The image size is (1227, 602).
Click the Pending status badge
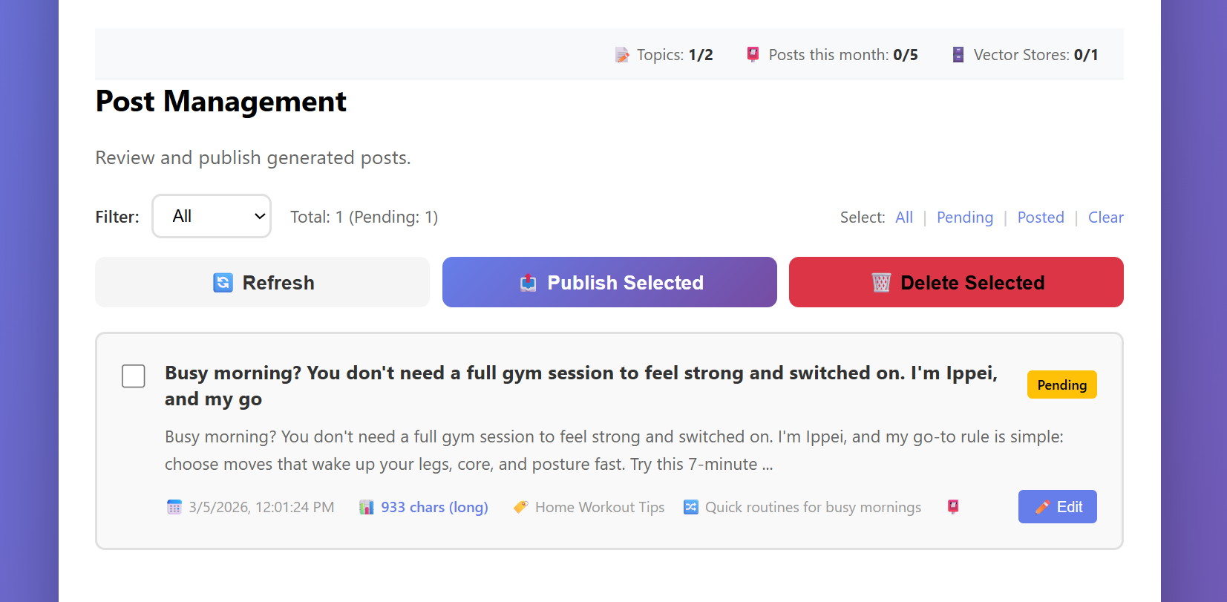(1061, 385)
